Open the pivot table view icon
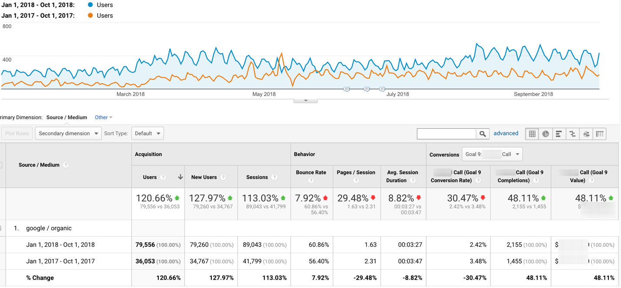This screenshot has height=288, width=621. pyautogui.click(x=600, y=134)
